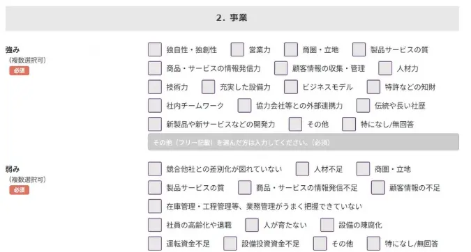Viewport: 471px width, 252px height.
Task: Check 在庫管理・工程管理等 business management checkbox
Action: (x=155, y=206)
